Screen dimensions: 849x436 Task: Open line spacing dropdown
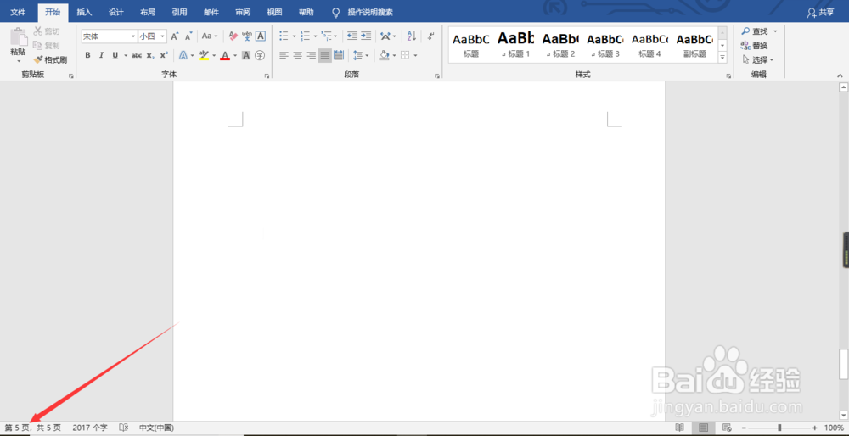click(x=359, y=55)
